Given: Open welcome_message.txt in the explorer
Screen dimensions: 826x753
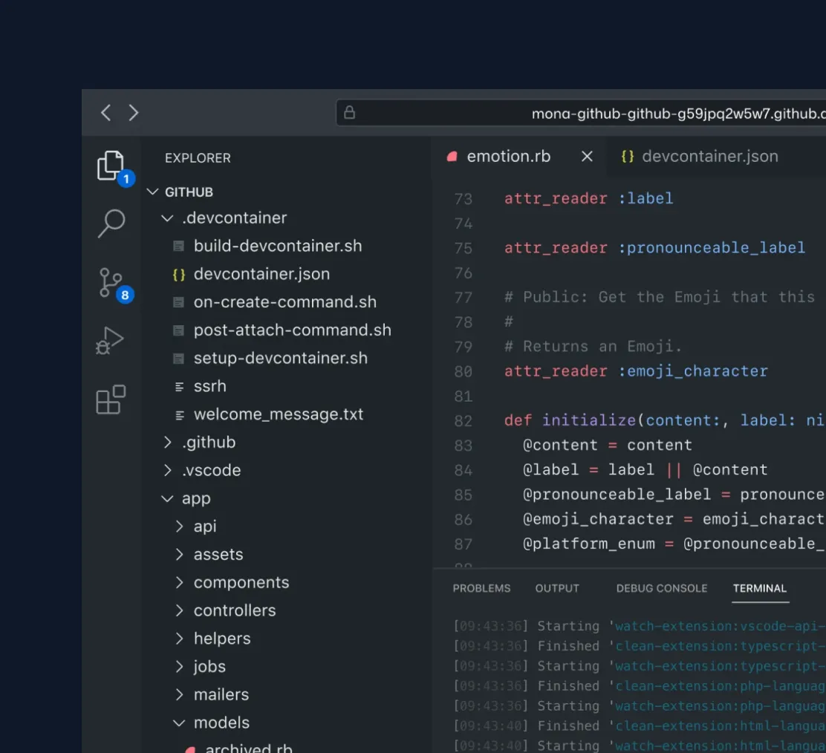Looking at the screenshot, I should click(x=278, y=414).
